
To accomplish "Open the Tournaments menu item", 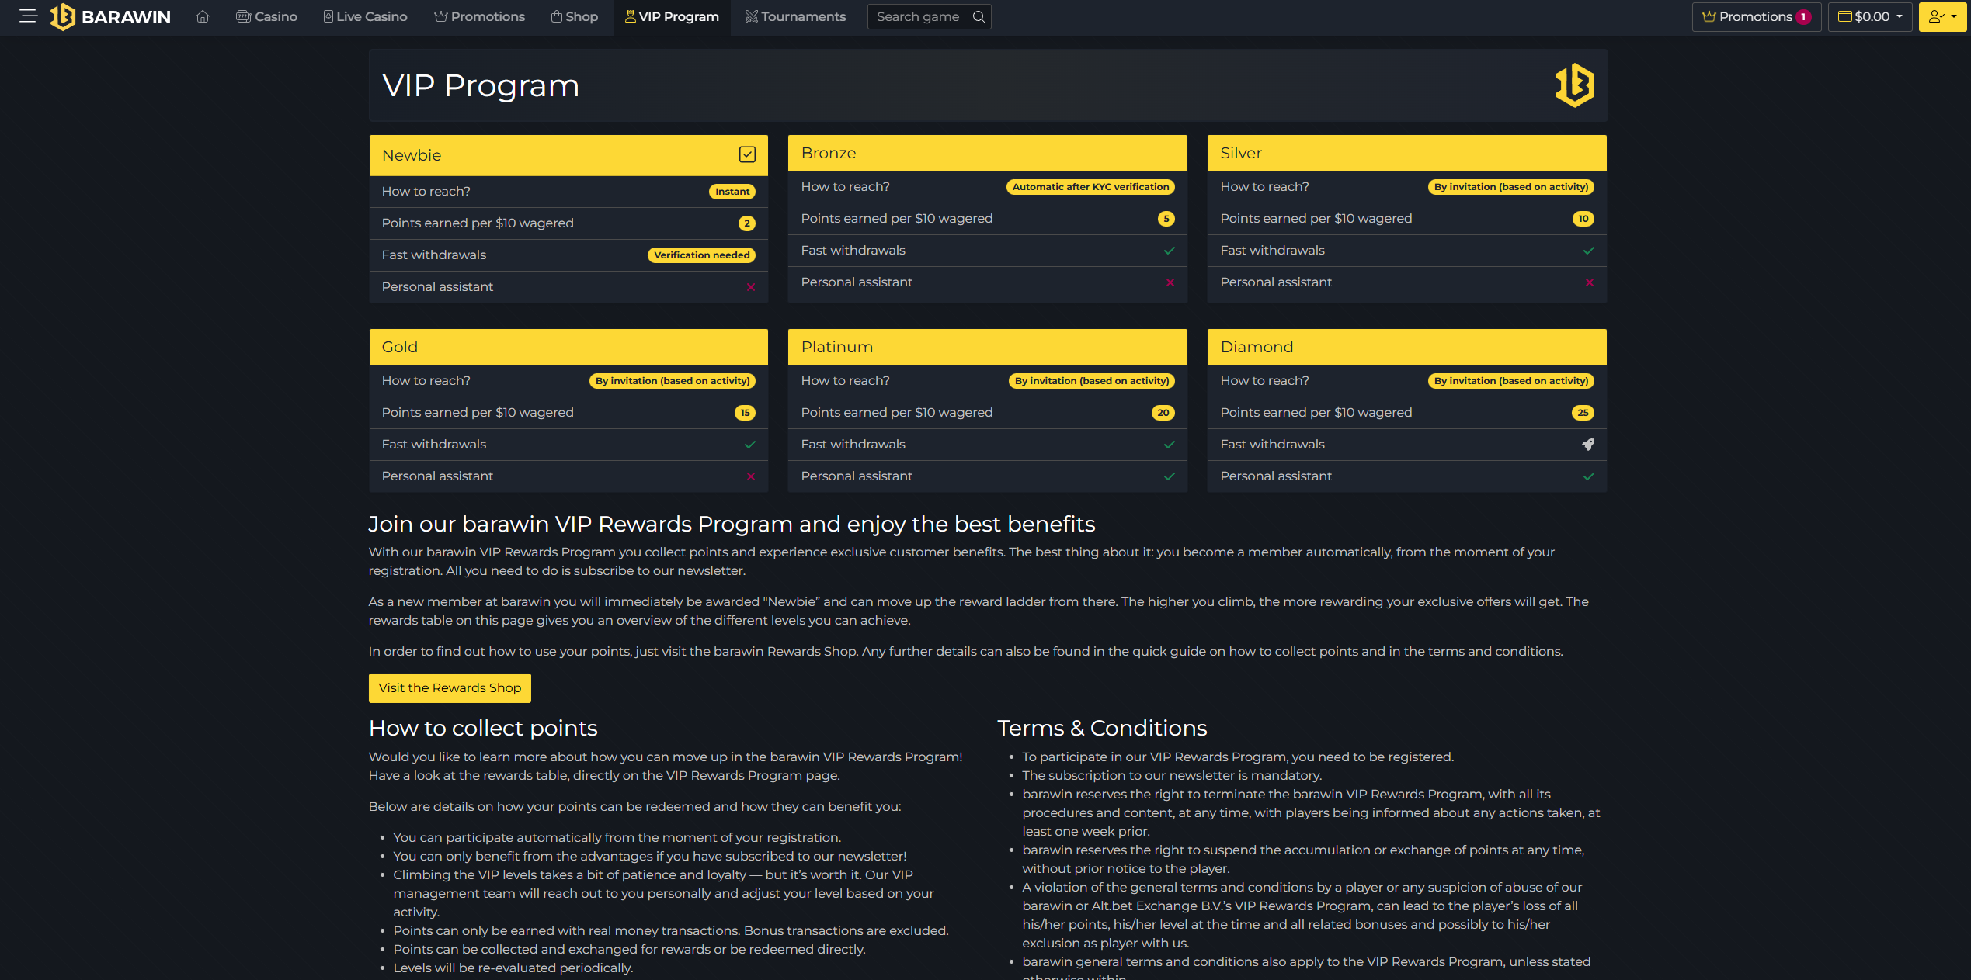I will coord(795,16).
